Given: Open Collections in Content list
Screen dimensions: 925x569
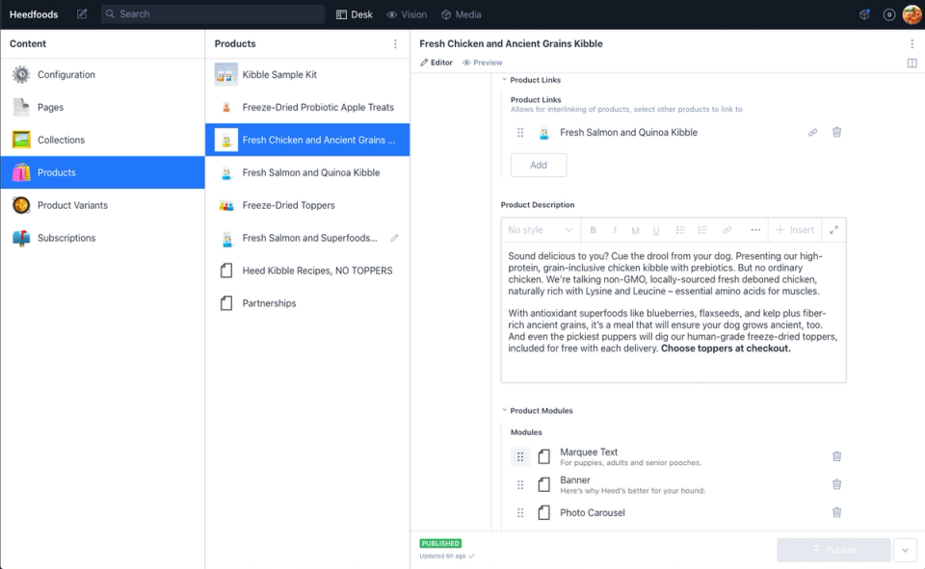Looking at the screenshot, I should (x=103, y=140).
